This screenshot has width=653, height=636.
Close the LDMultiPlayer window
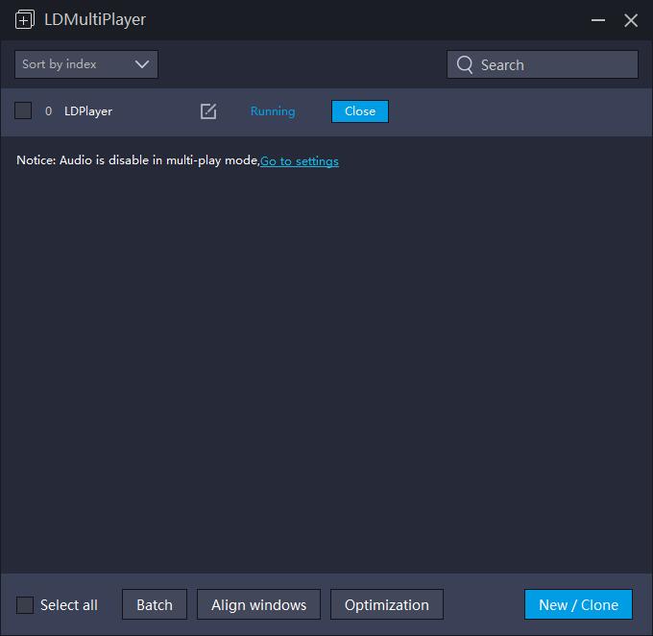[631, 20]
